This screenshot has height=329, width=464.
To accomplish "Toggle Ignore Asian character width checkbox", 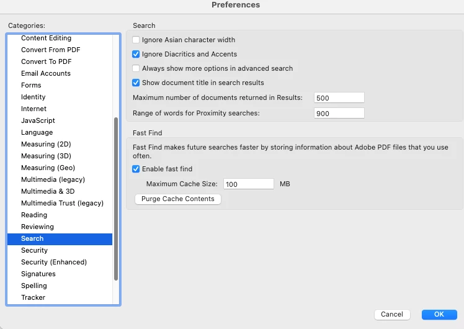I will [136, 40].
